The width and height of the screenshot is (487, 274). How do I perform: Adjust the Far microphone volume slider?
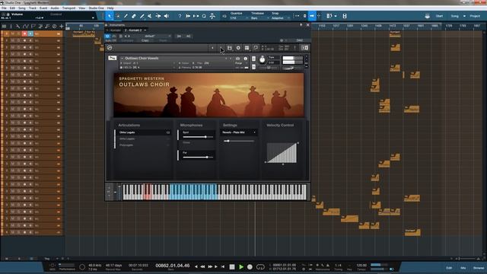tap(198, 158)
